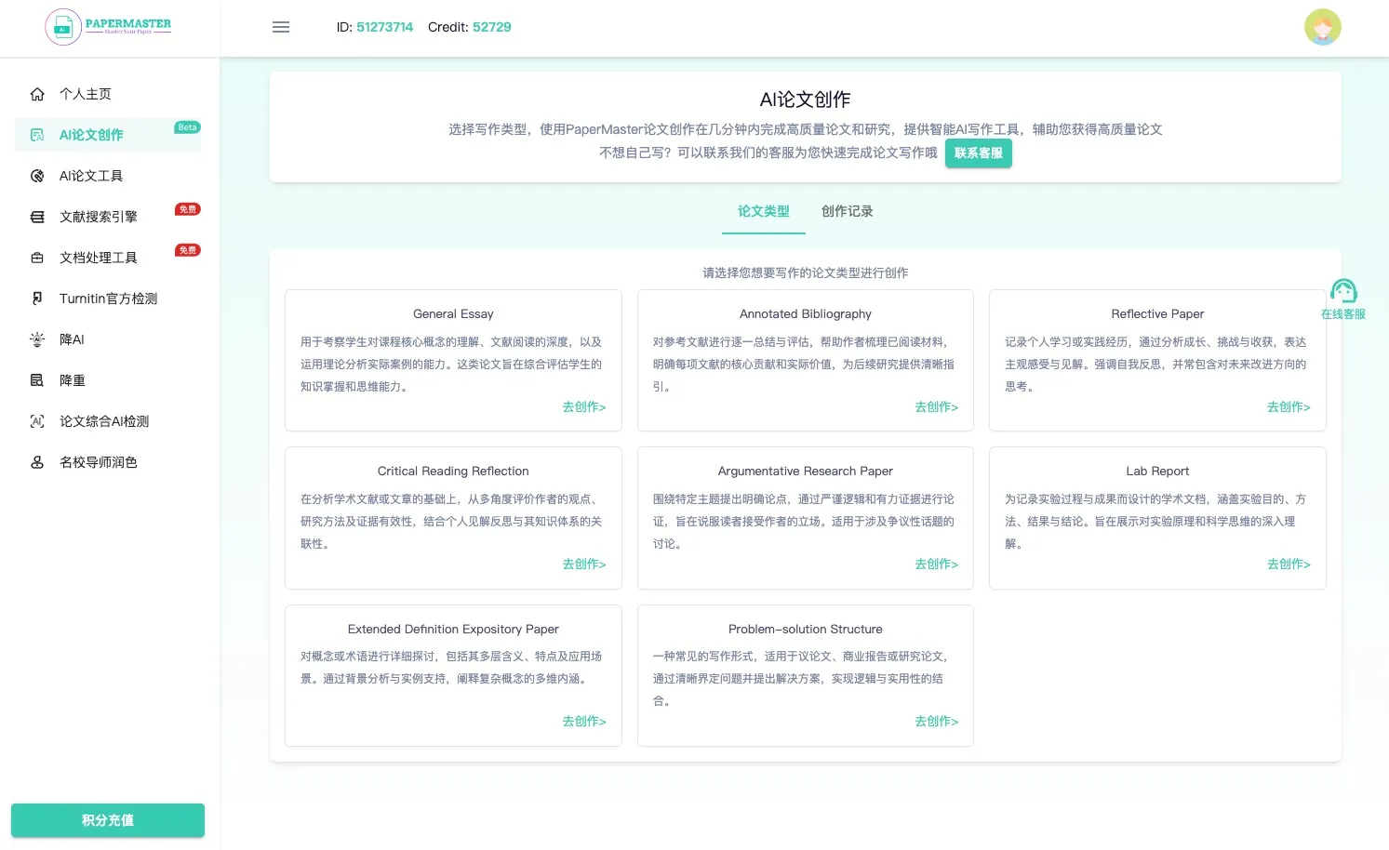Click the 文献搜索引擎 sidebar icon
Image resolution: width=1389 pixels, height=850 pixels.
click(37, 217)
